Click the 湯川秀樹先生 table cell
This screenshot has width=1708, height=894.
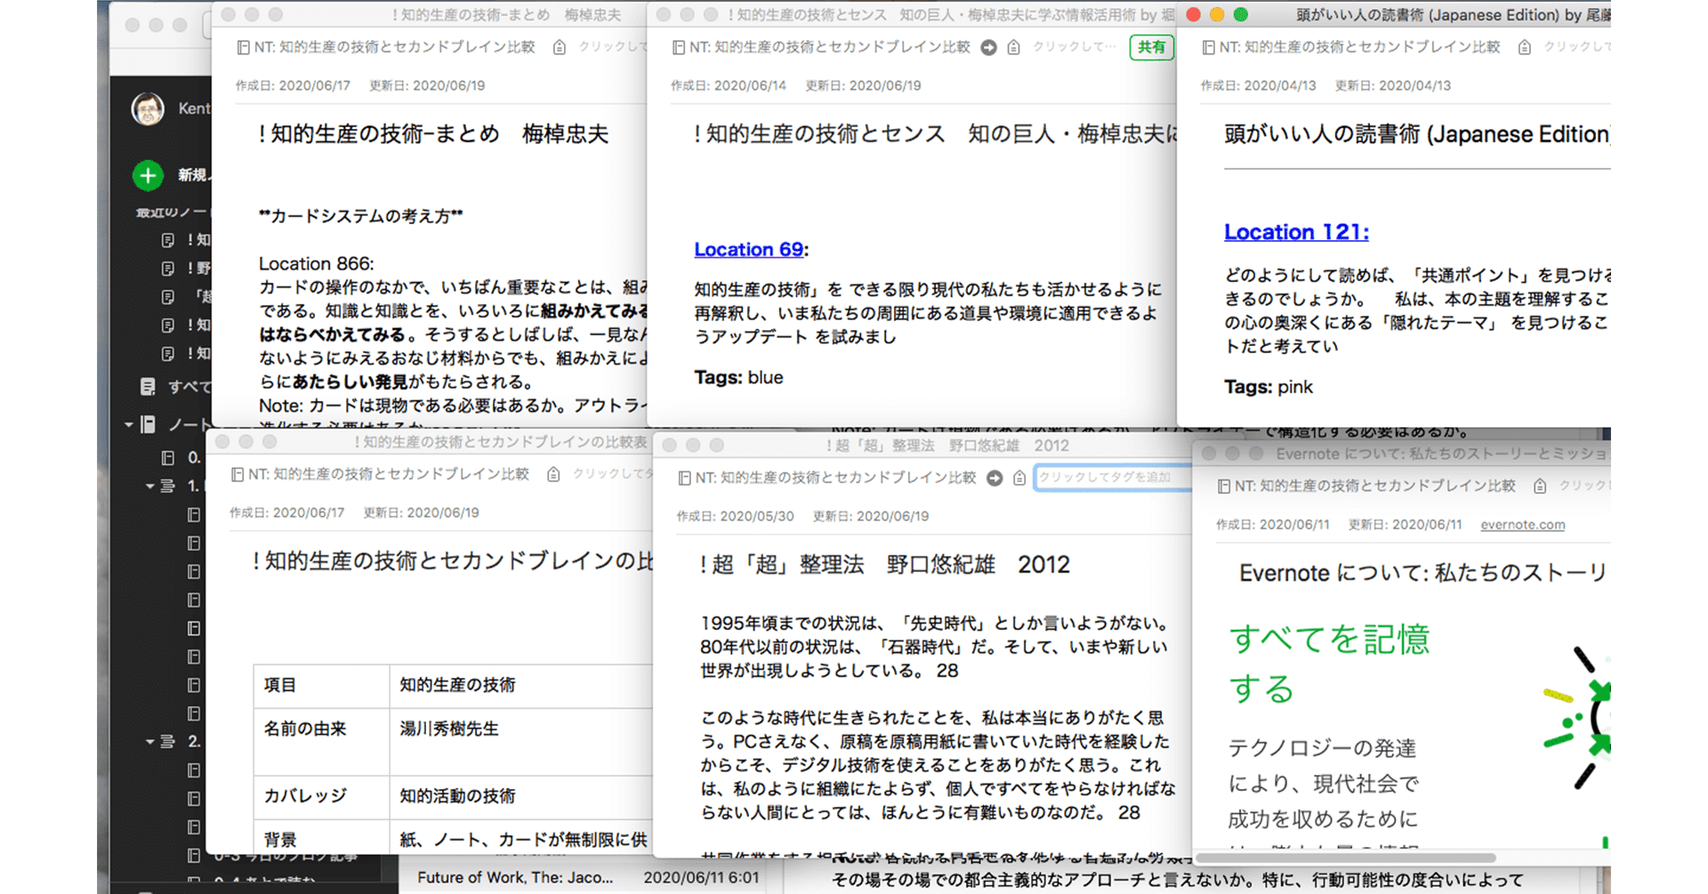coord(520,741)
